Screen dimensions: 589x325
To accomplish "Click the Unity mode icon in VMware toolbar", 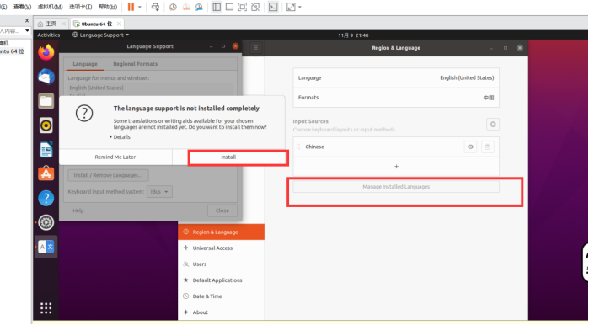I will pyautogui.click(x=255, y=7).
